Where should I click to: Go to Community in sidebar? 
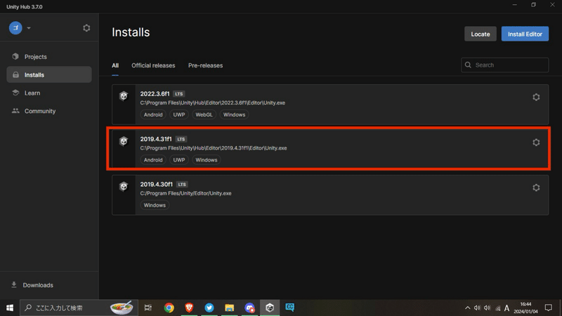[x=49, y=111]
